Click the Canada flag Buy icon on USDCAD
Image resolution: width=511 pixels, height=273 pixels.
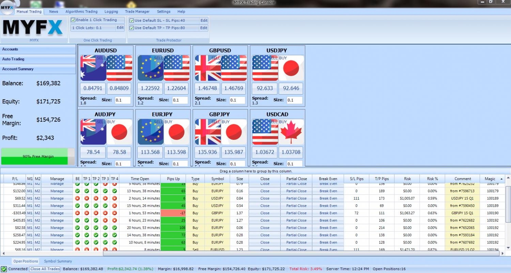(291, 132)
